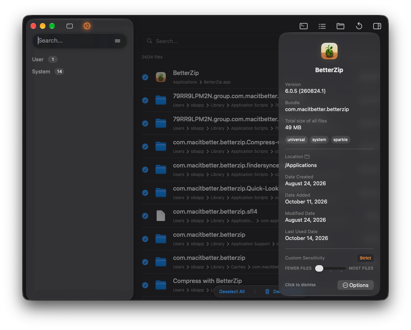Toggle the right sidebar panel icon
Viewport: 411px width, 330px height.
(377, 26)
